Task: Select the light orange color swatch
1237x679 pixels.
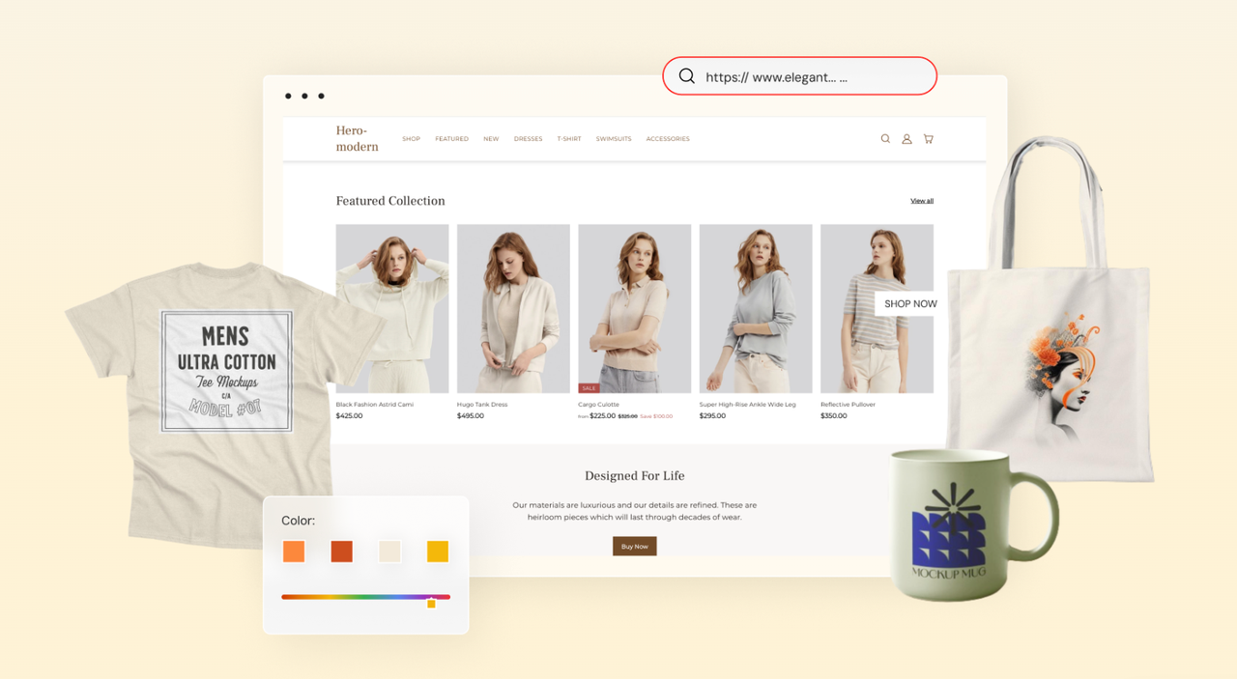Action: [x=294, y=552]
